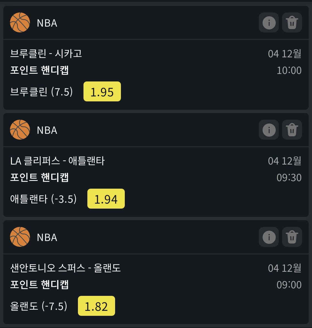Click the 올랜도 (-7.5) selection text
Image resolution: width=312 pixels, height=328 pixels.
tap(39, 306)
